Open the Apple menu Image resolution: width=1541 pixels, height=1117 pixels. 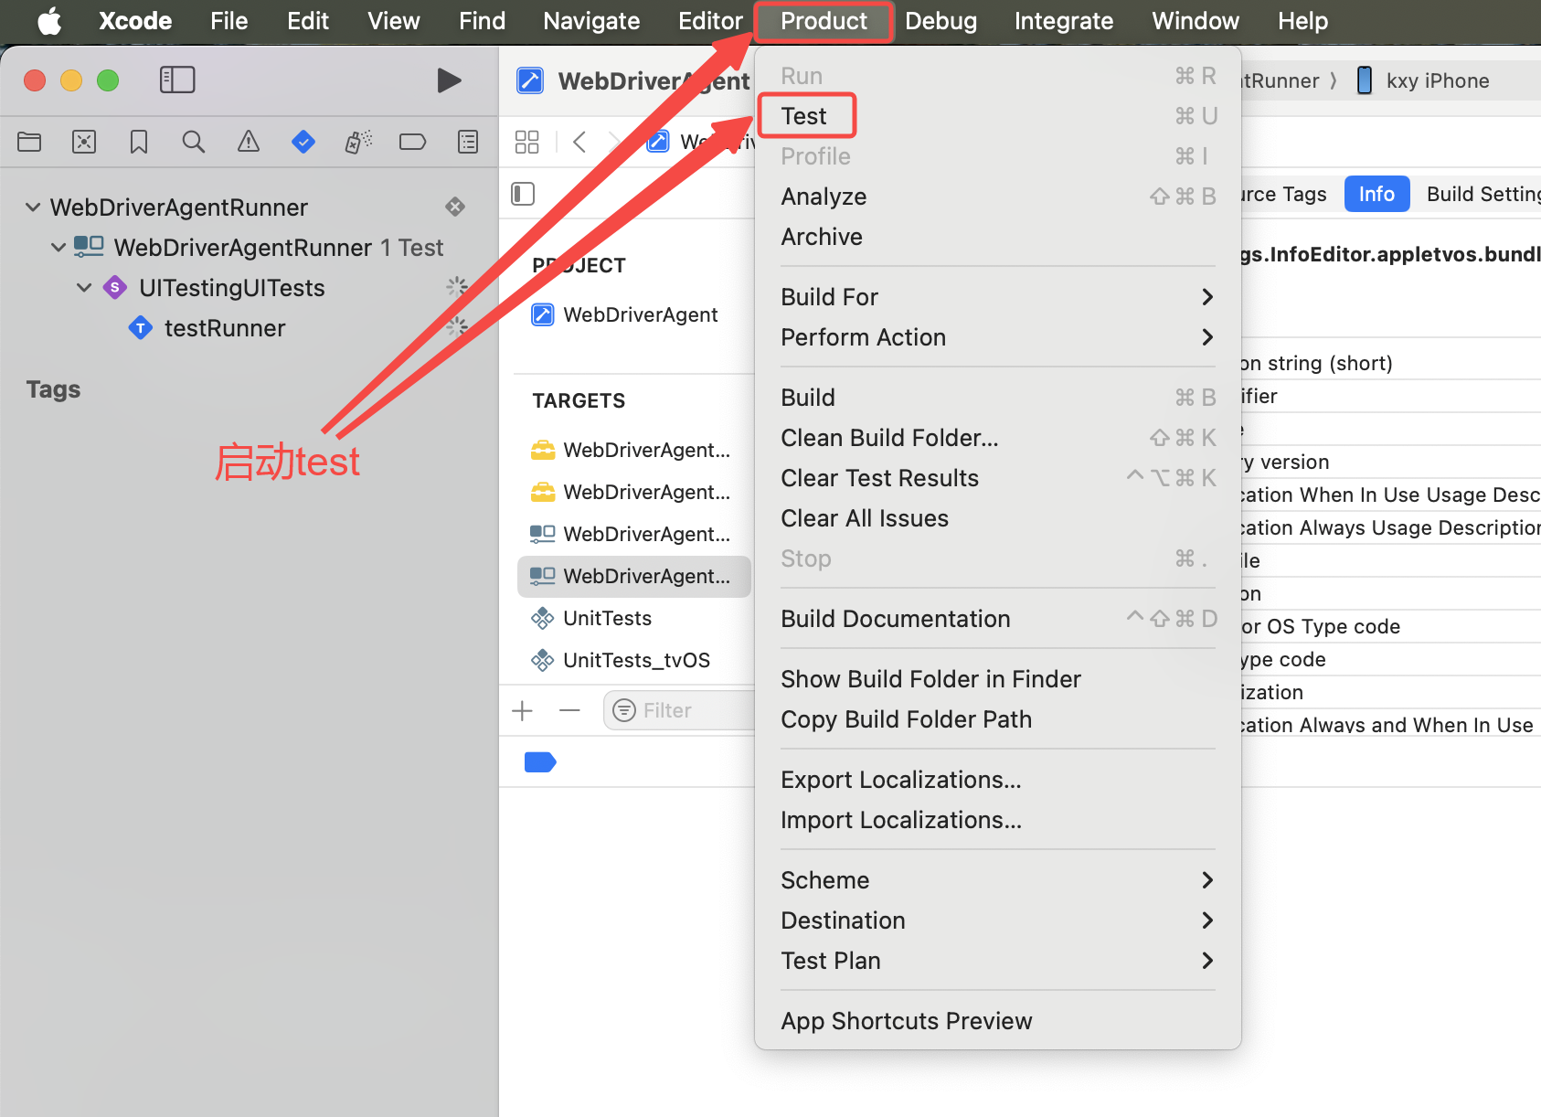49,20
